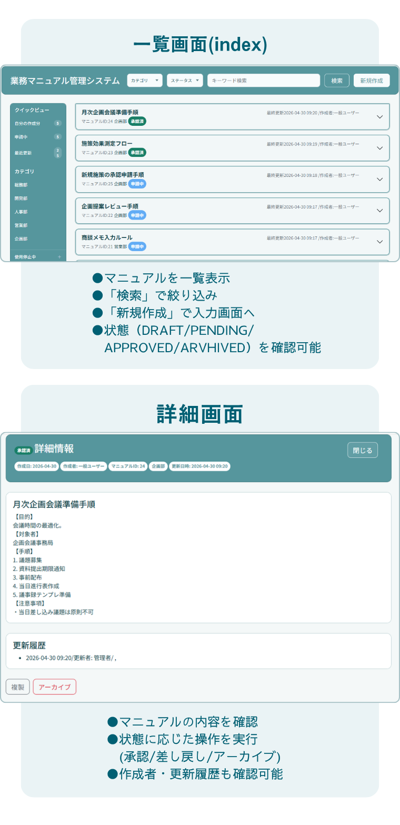Image resolution: width=400 pixels, height=825 pixels.
Task: Click the 作成日: 2026-04-30 chip
Action: [x=36, y=466]
